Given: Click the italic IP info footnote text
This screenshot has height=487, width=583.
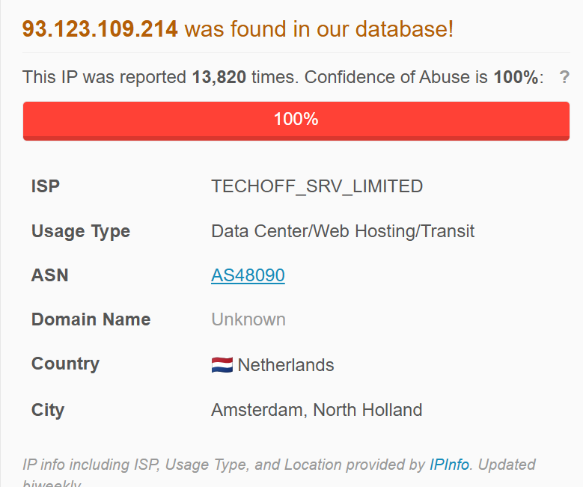Looking at the screenshot, I should (x=225, y=465).
